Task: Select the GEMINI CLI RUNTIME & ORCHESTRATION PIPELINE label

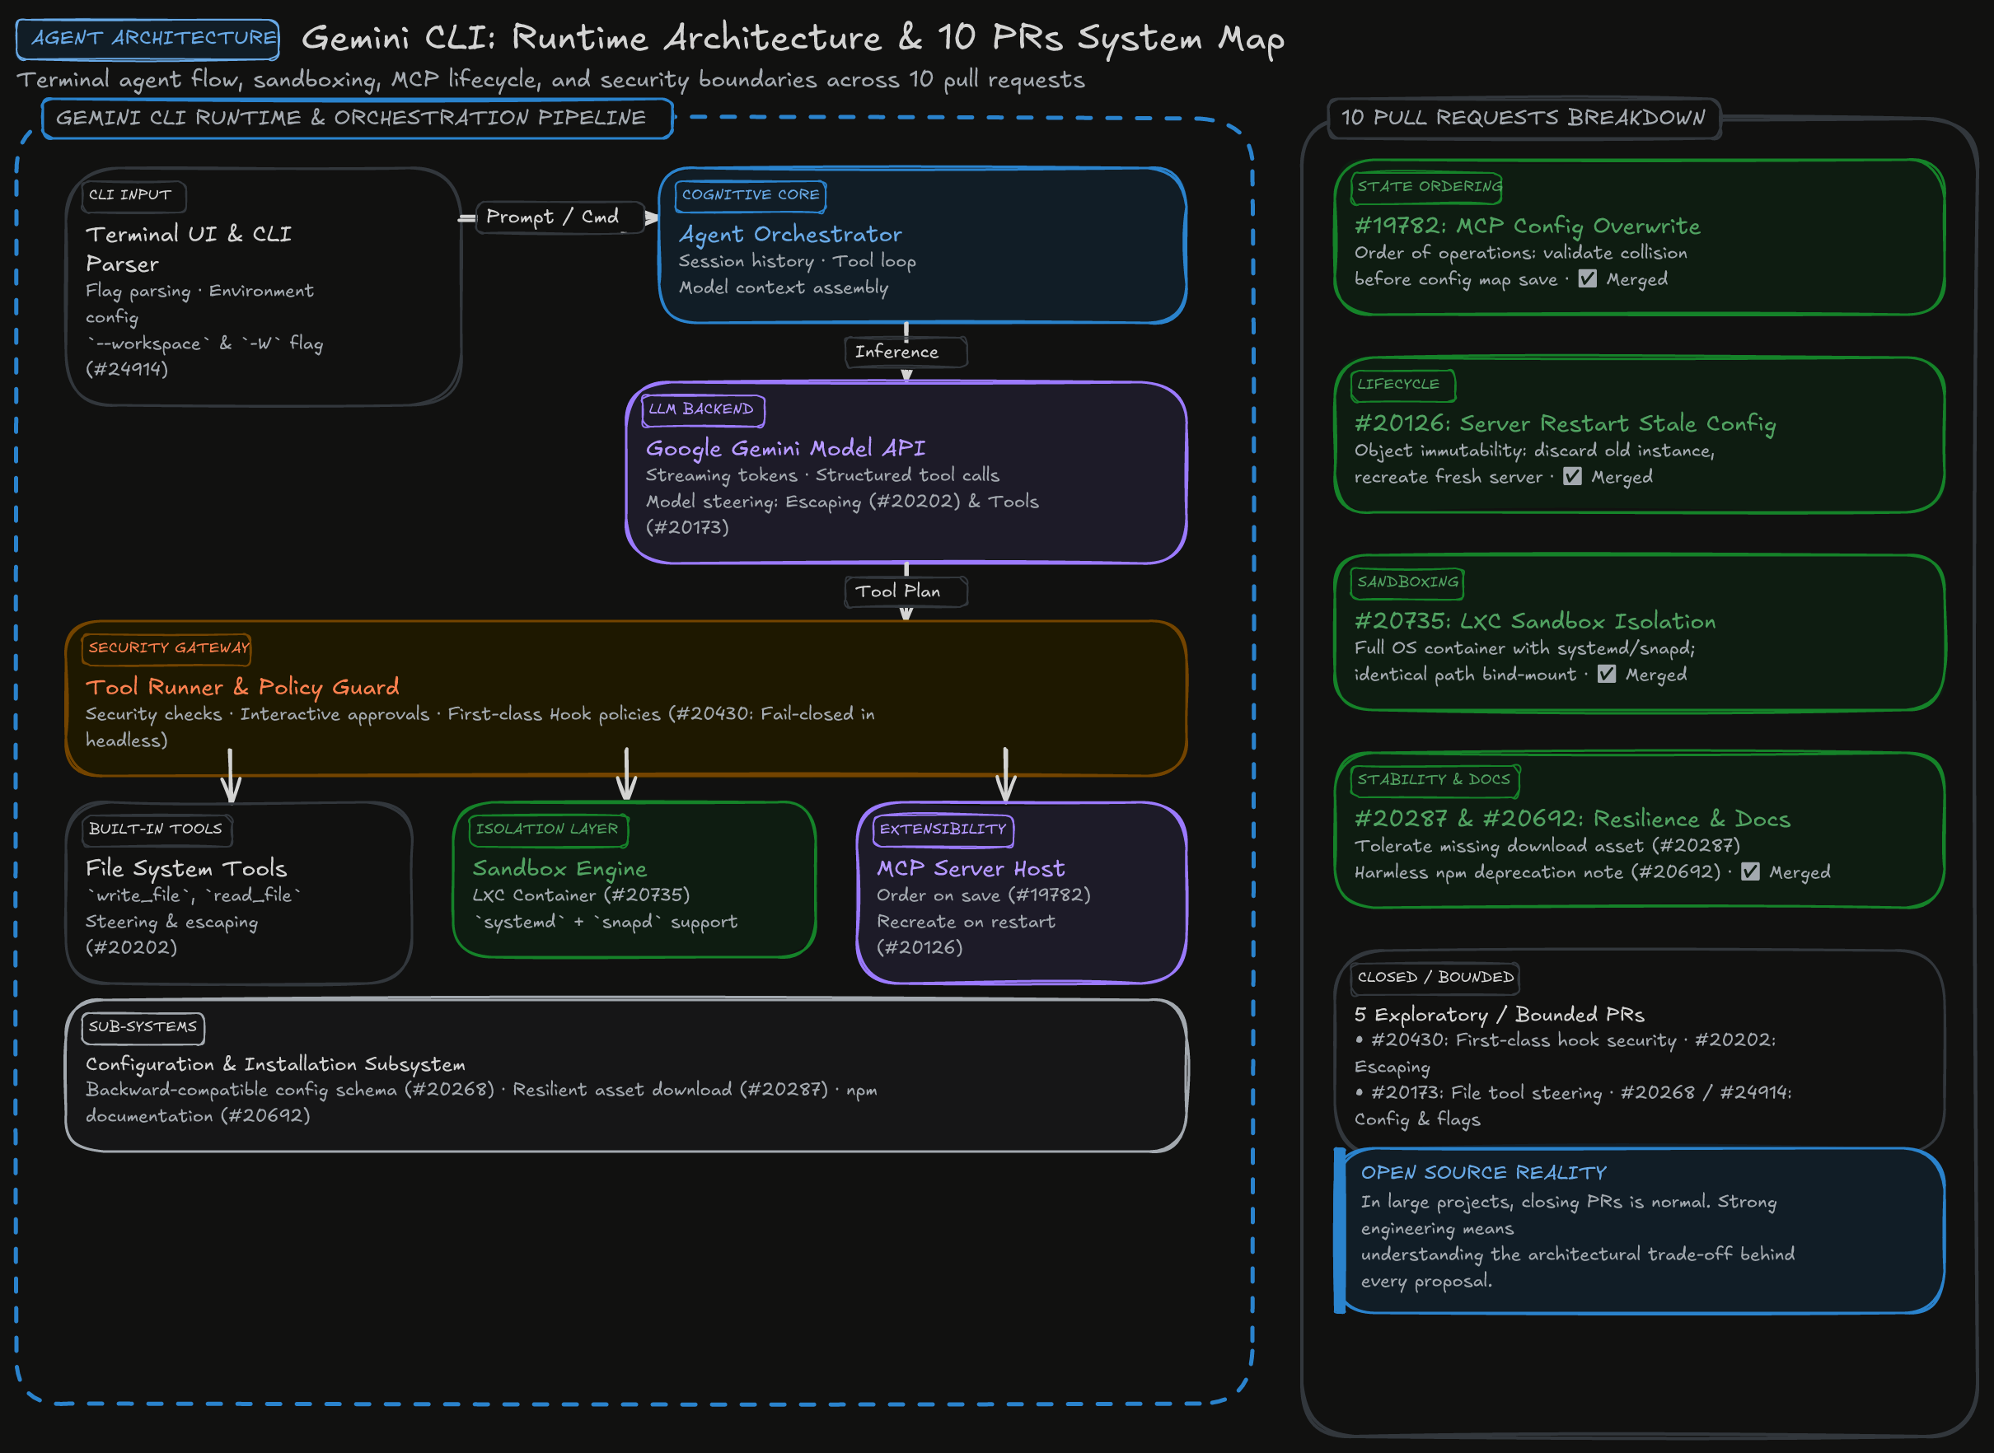Action: click(357, 118)
